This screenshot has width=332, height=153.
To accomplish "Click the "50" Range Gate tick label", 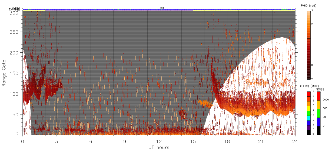I will pyautogui.click(x=15, y=114).
